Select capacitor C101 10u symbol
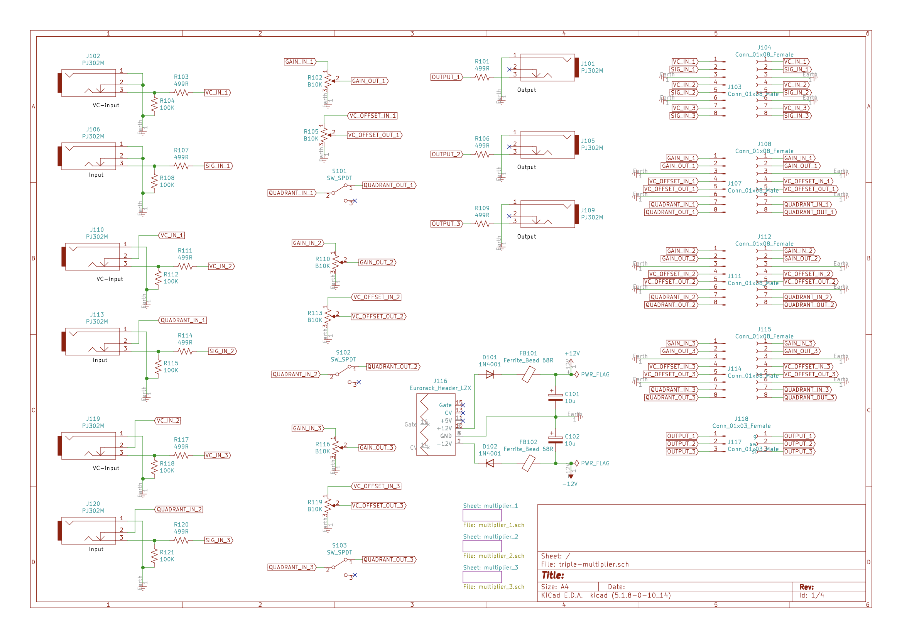The height and width of the screenshot is (638, 902). click(556, 398)
